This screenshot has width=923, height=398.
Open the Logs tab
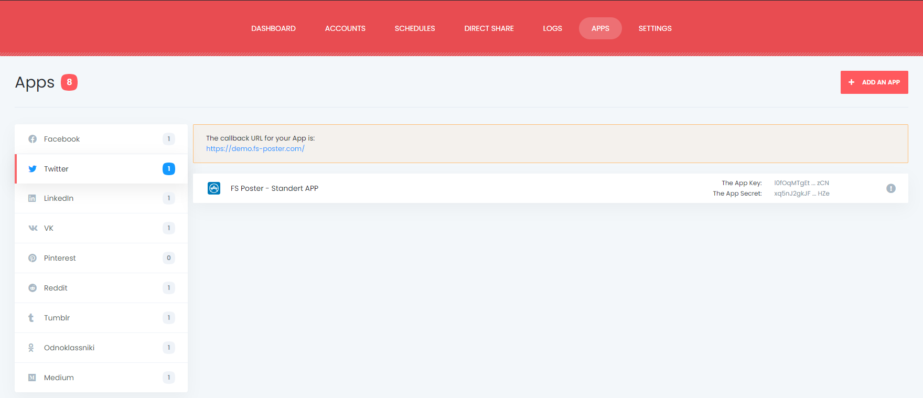pos(552,28)
